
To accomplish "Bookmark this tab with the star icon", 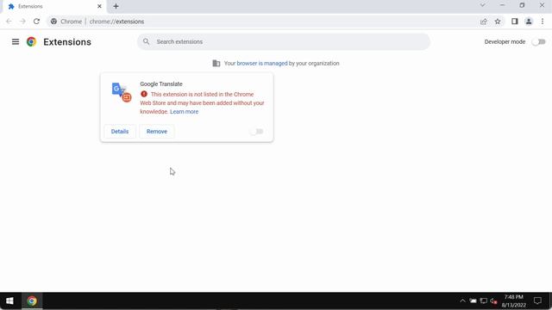I will point(498,22).
